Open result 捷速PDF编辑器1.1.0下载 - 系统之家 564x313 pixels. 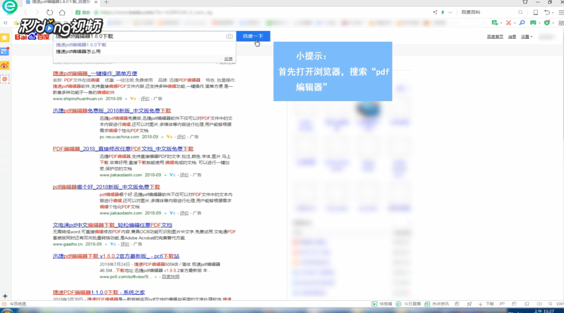(99, 293)
